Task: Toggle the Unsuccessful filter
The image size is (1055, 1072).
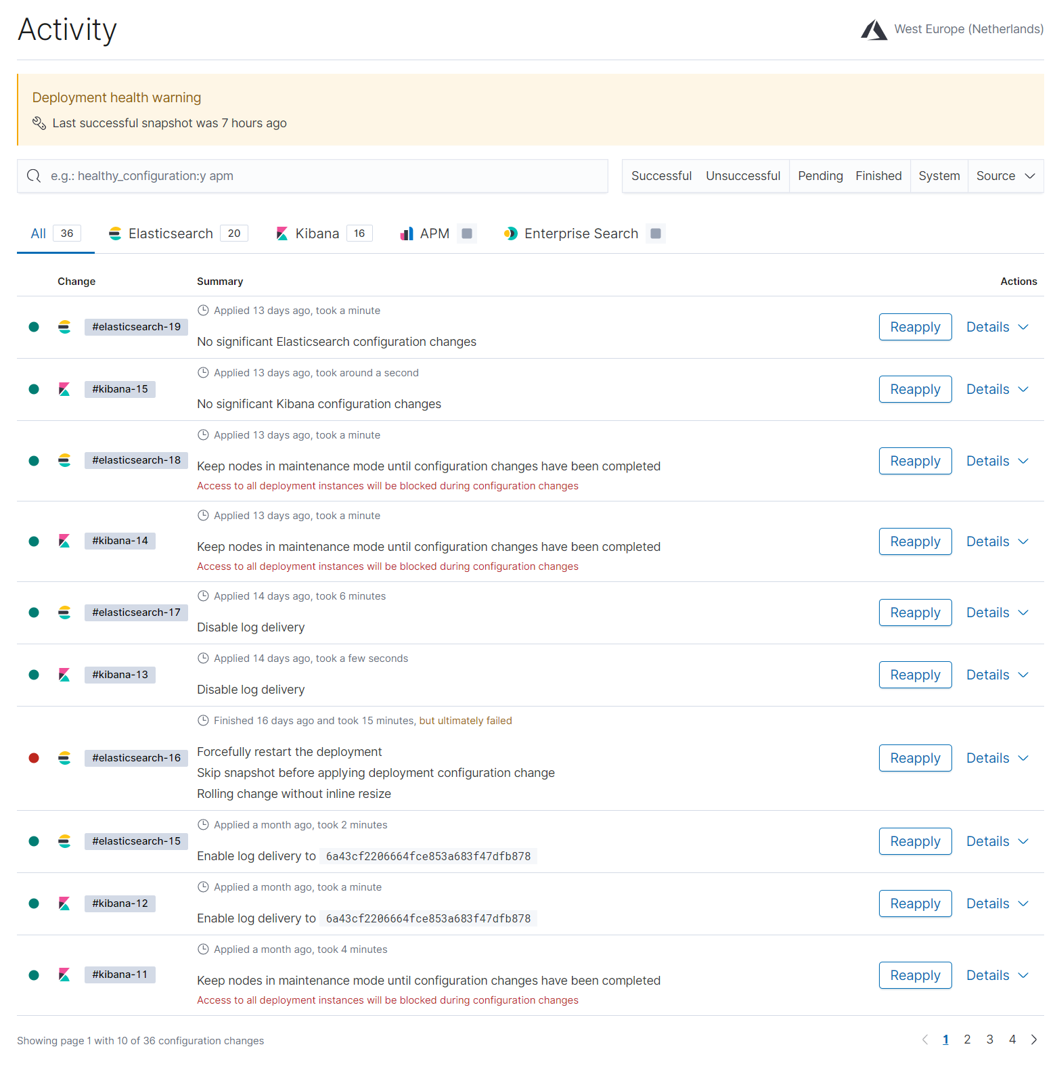Action: click(x=743, y=176)
